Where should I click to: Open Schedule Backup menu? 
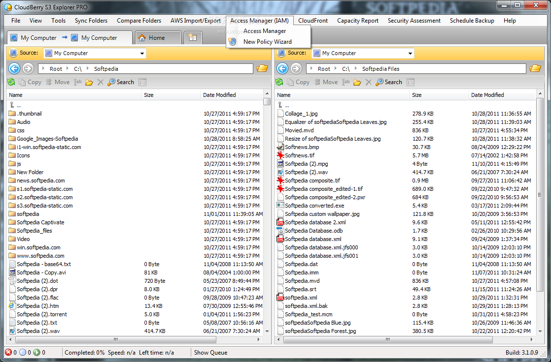click(472, 21)
